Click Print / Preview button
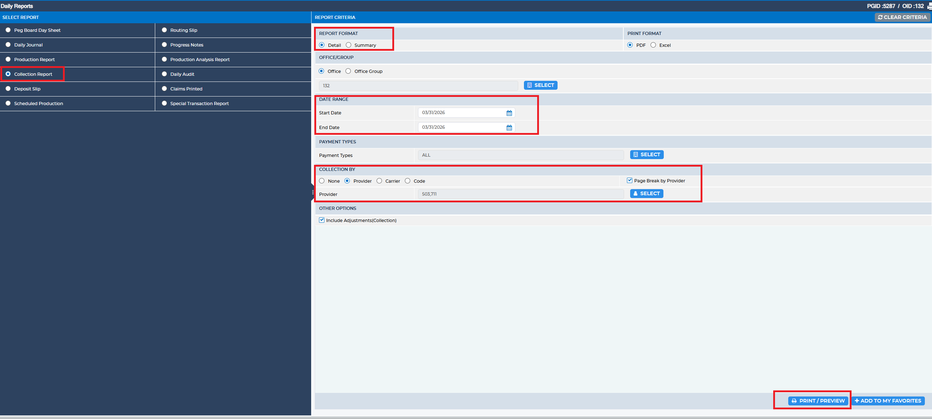 [x=818, y=400]
